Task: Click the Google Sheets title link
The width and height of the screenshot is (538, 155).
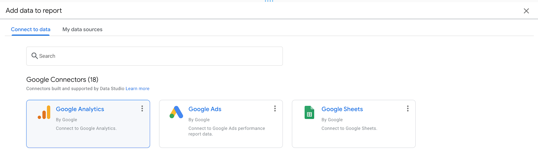Action: [x=342, y=109]
